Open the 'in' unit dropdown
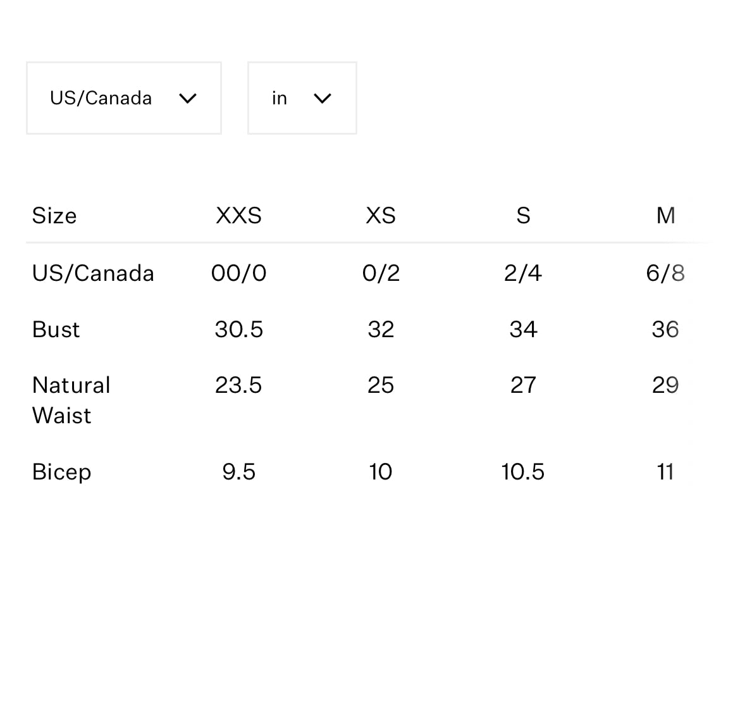The width and height of the screenshot is (740, 713). [x=302, y=98]
